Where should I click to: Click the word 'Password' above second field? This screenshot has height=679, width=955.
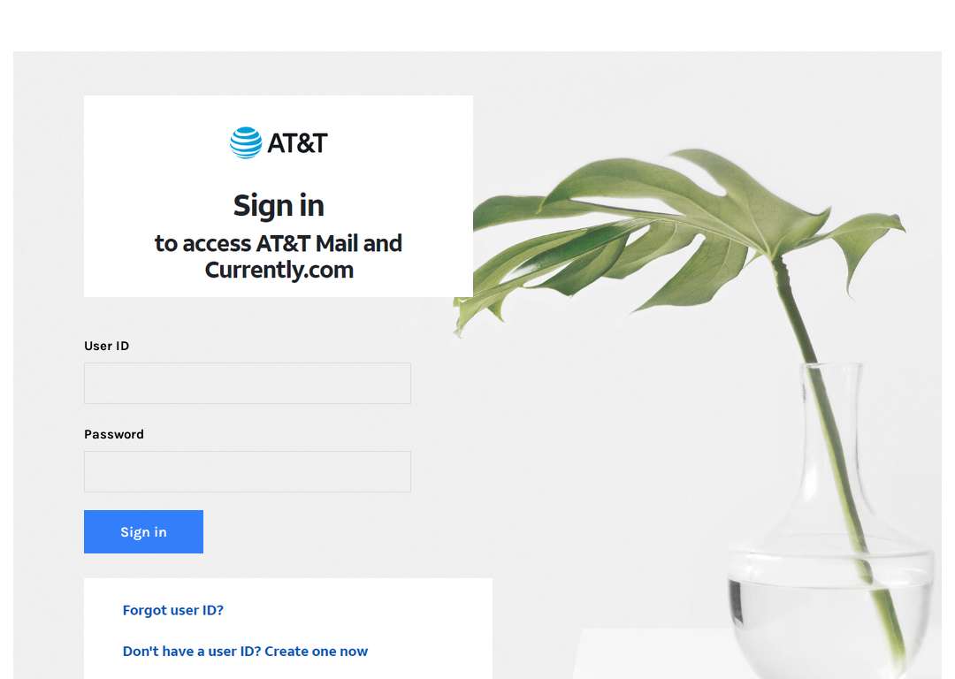coord(114,434)
